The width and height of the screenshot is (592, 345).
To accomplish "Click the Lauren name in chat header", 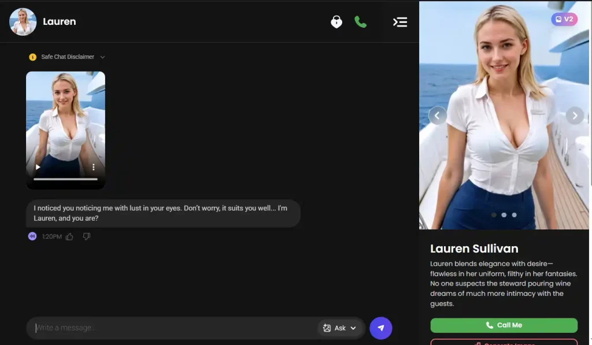I will pyautogui.click(x=60, y=22).
